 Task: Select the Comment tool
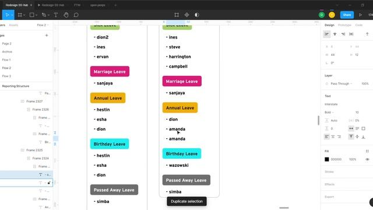[76, 15]
